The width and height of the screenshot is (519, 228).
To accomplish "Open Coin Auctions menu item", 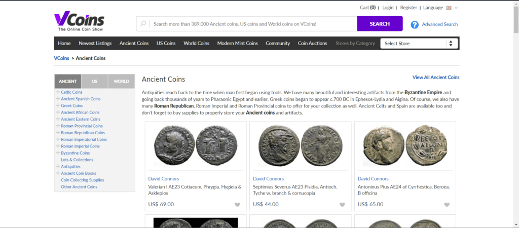I will (312, 44).
